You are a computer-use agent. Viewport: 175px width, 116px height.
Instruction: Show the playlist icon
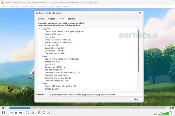[x=39, y=113]
